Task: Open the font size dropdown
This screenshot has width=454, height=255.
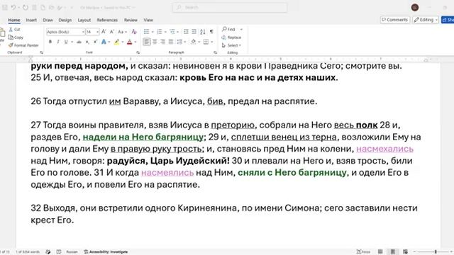Action: [x=98, y=32]
